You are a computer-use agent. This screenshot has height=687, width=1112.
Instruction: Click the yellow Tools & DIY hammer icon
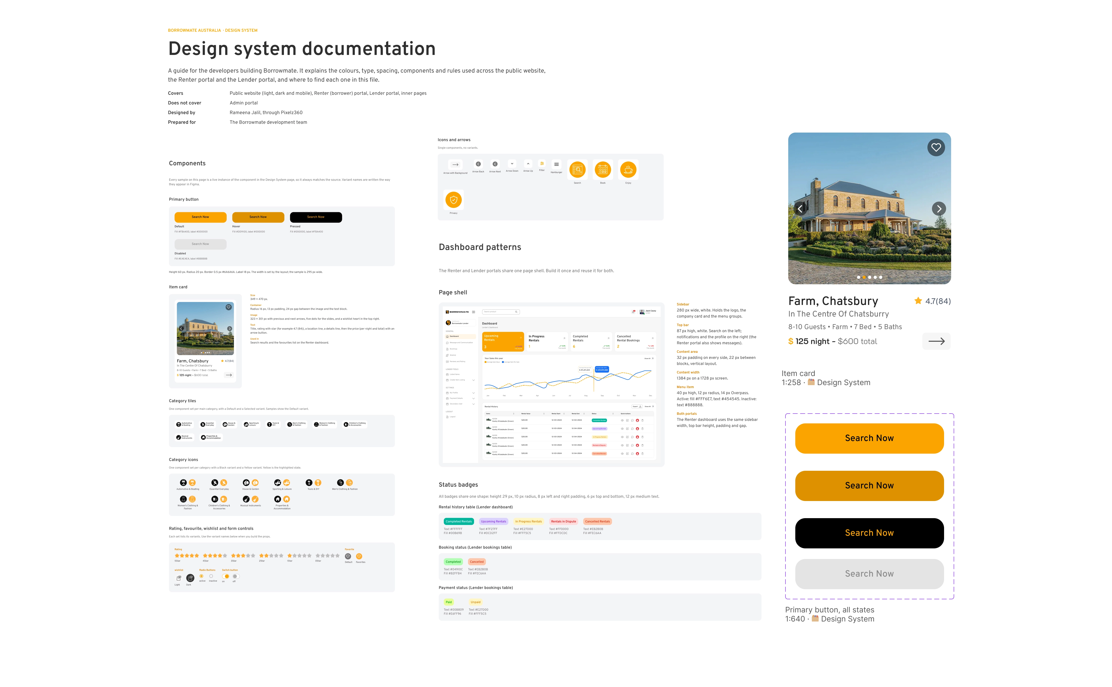tap(318, 483)
